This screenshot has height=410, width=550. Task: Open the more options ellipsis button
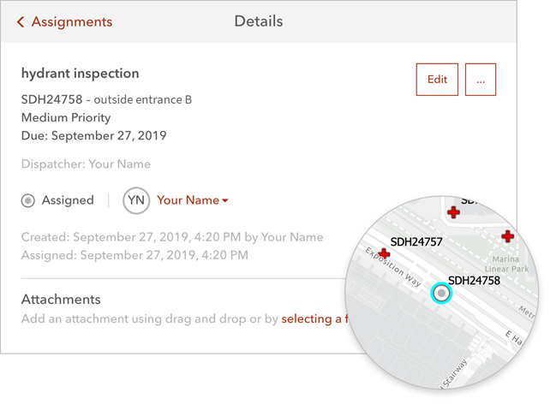coord(481,80)
